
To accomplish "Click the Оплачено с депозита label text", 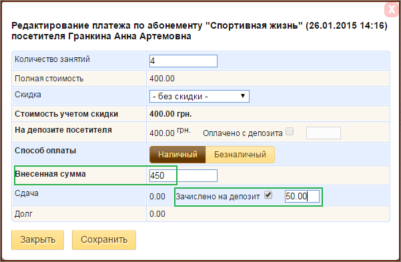I will click(242, 133).
